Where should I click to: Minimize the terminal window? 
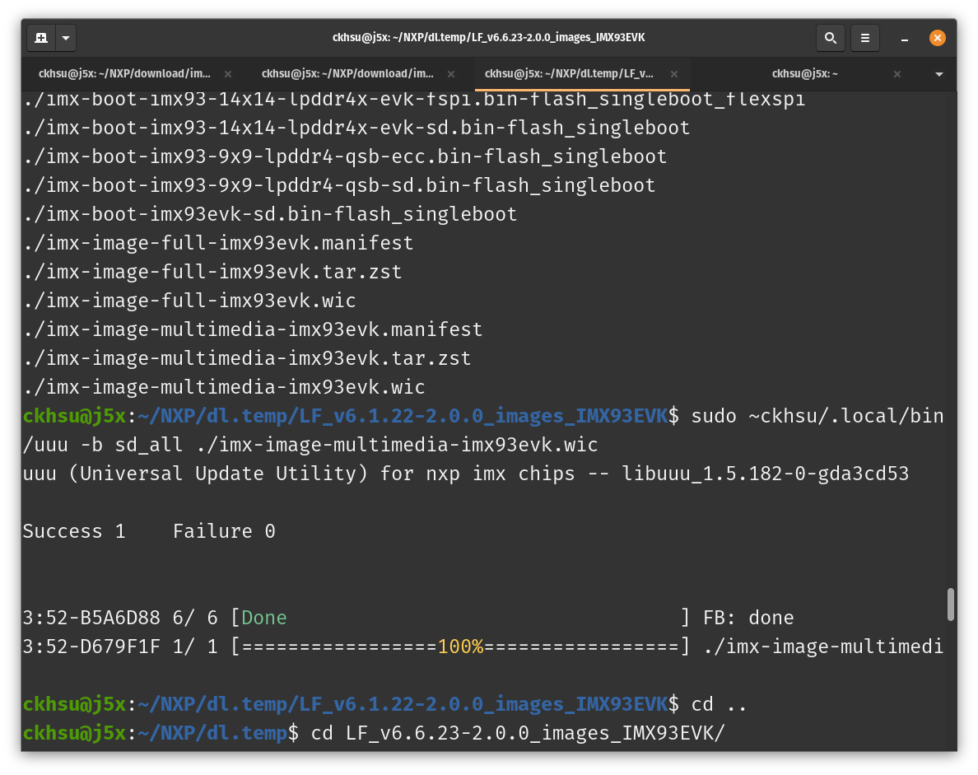click(x=905, y=38)
